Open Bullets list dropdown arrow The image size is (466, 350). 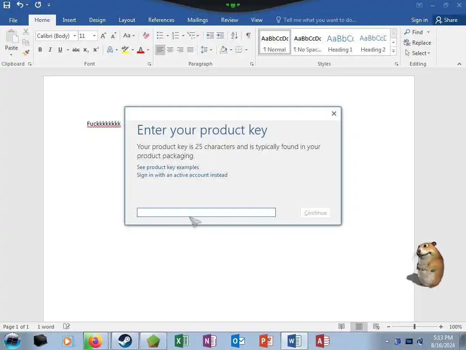point(167,36)
